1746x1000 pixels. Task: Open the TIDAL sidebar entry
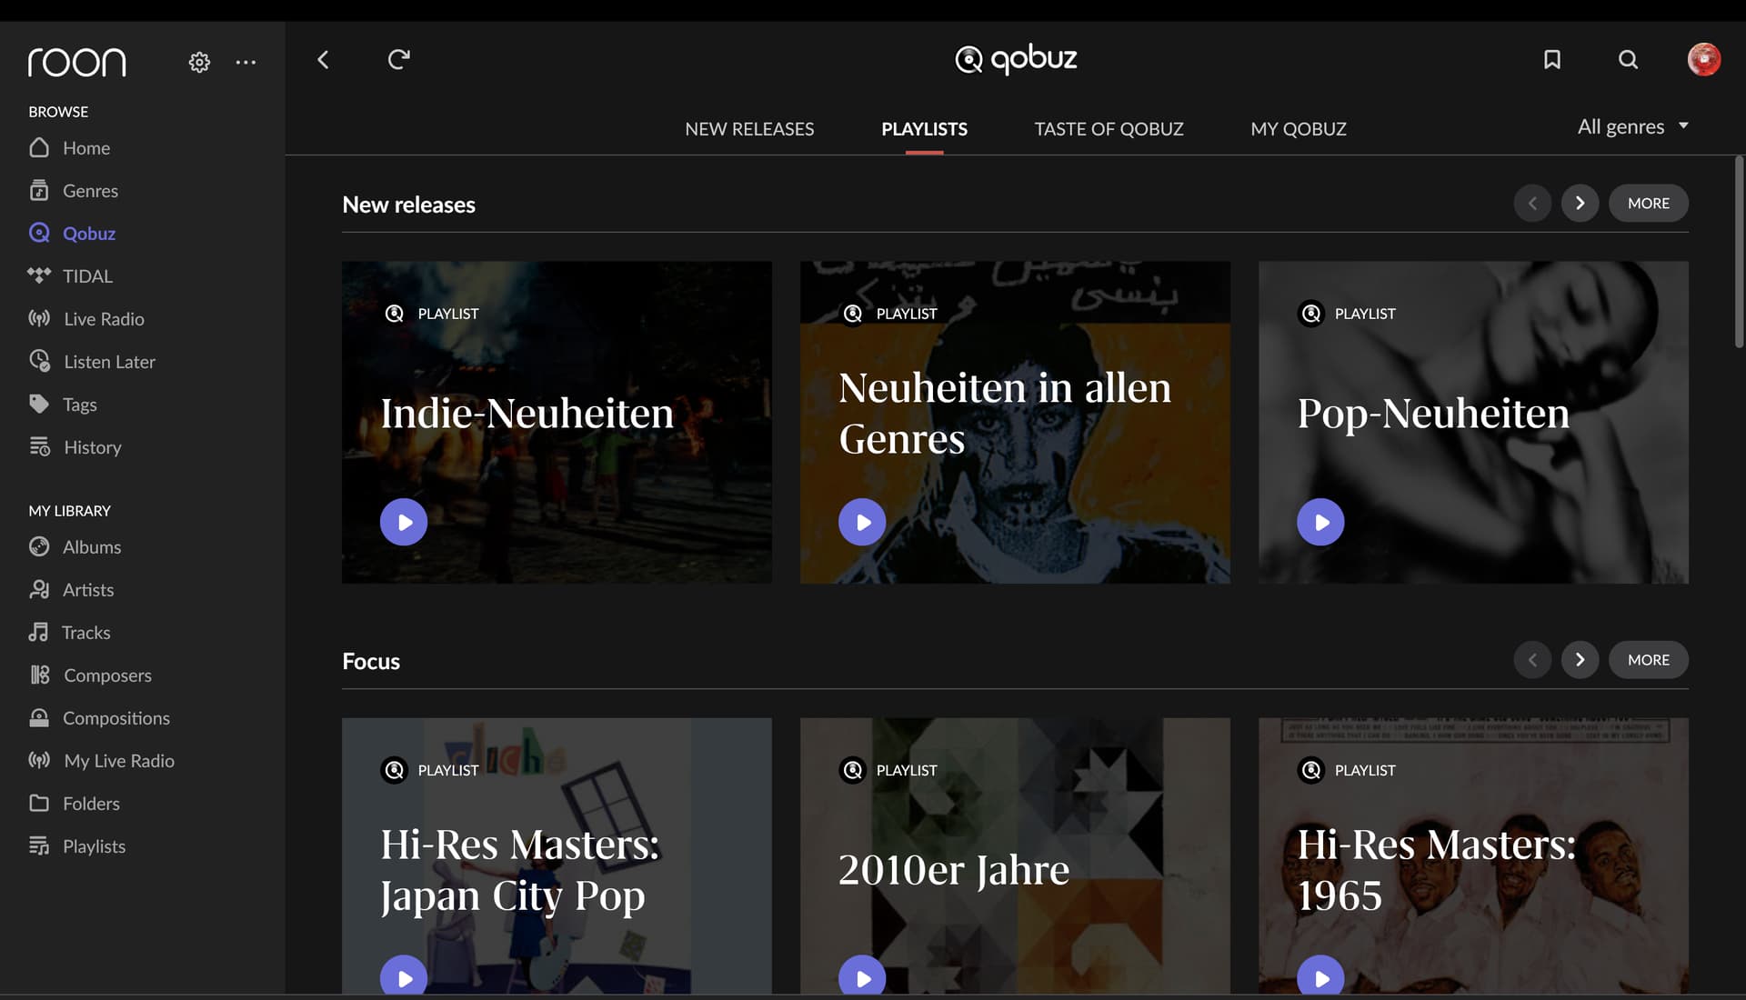87,276
